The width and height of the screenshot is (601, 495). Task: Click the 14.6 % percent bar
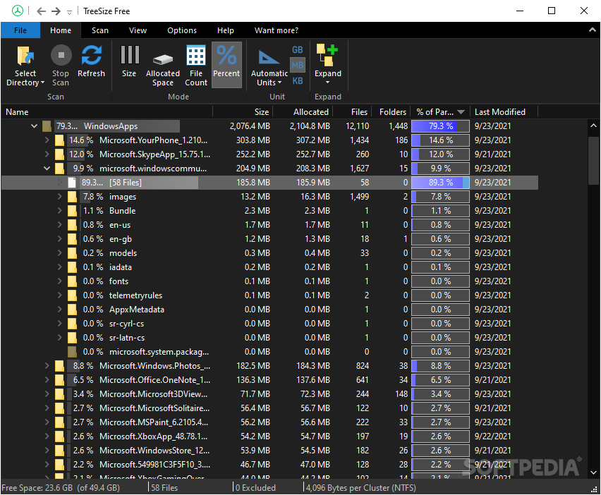pos(440,140)
